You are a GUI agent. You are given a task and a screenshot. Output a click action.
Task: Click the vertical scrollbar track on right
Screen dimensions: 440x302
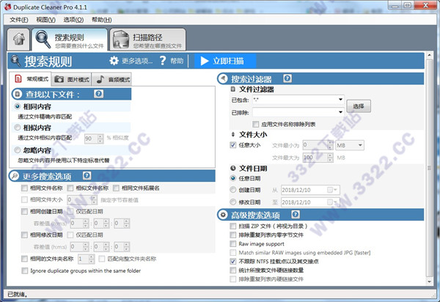429,169
